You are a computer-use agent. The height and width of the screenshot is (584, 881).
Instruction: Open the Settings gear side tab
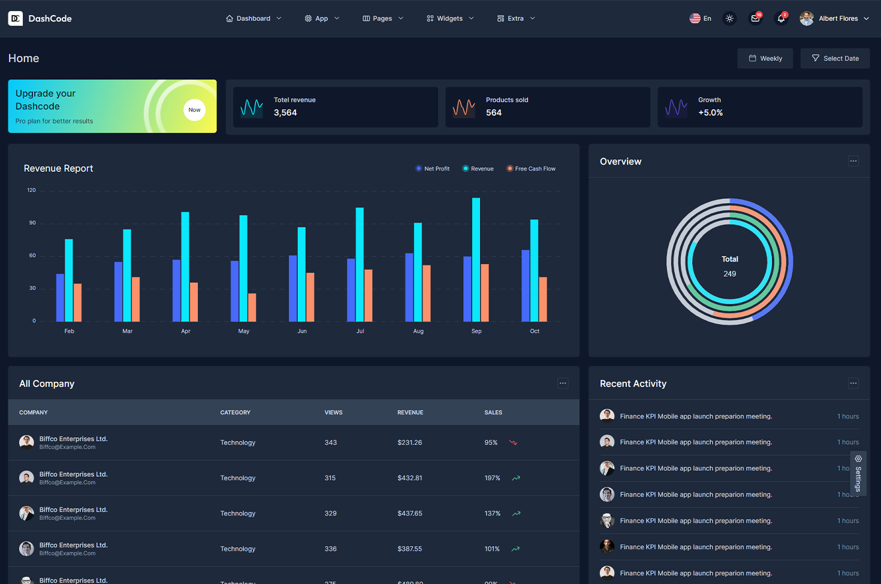(x=858, y=473)
